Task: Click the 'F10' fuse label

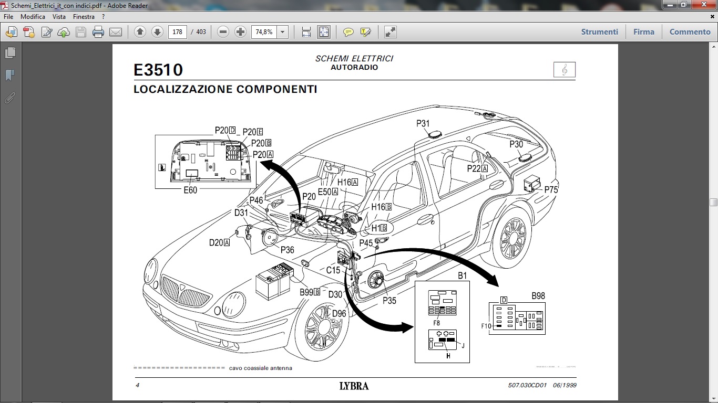Action: (486, 326)
